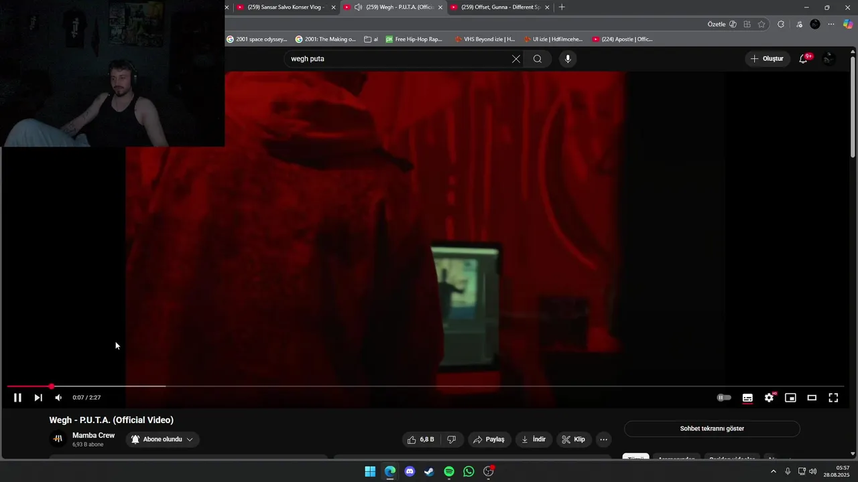Open Steam from the taskbar
This screenshot has height=482, width=858.
pos(429,471)
